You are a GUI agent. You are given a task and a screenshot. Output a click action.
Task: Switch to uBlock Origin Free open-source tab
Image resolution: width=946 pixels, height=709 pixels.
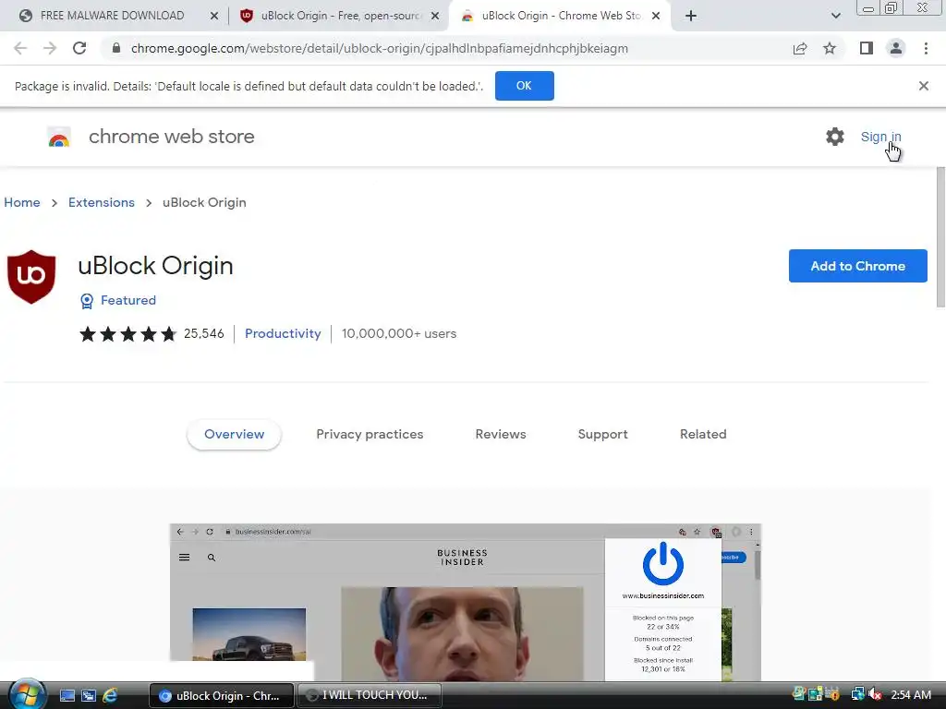tap(341, 16)
